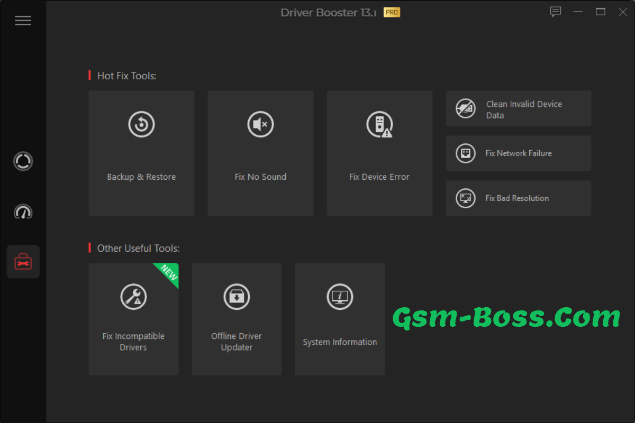This screenshot has width=635, height=423.
Task: Click the Backup & Restore icon
Action: (141, 125)
